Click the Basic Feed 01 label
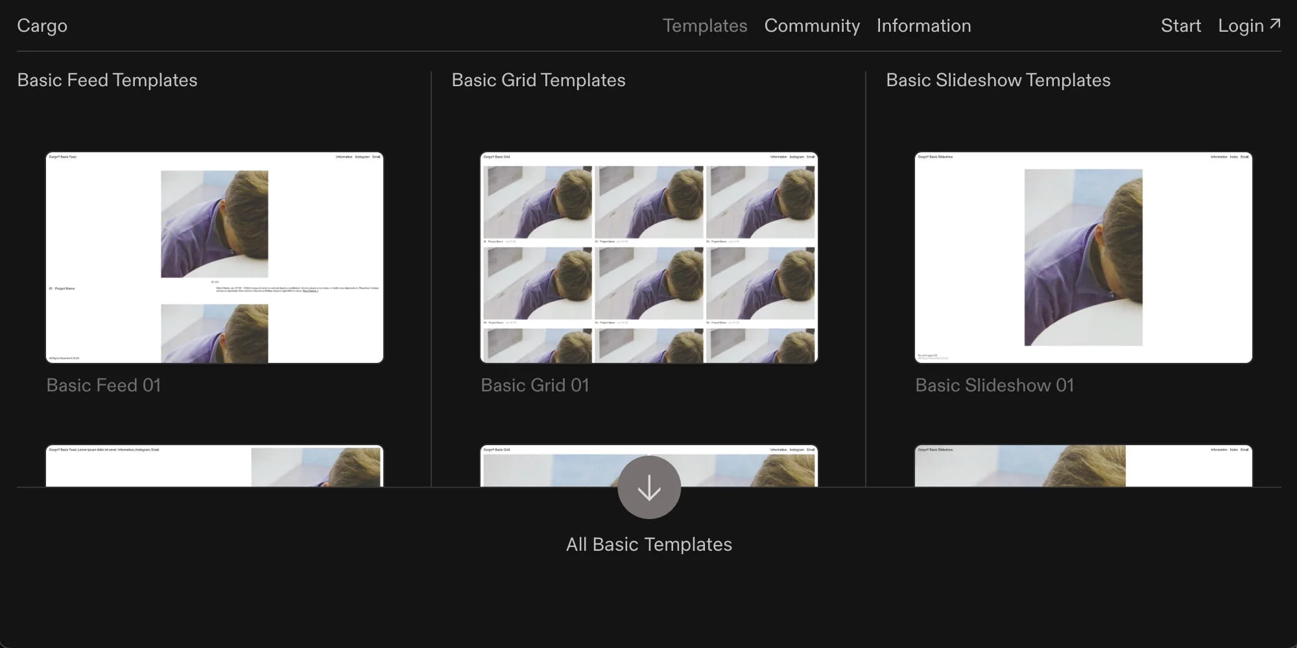The width and height of the screenshot is (1297, 648). point(104,385)
